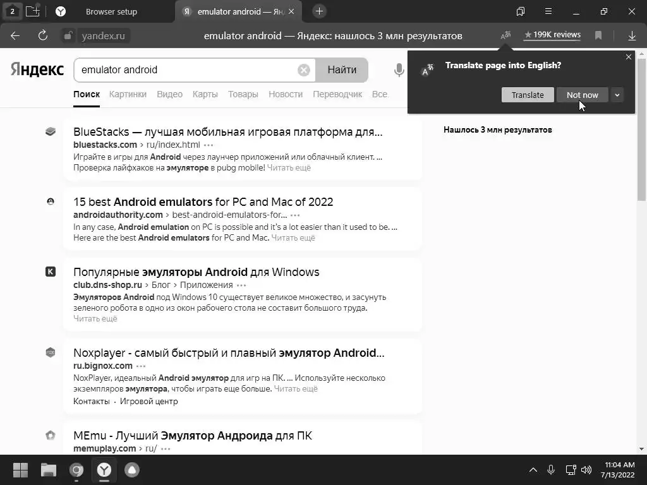Switch to the Новости tab
The height and width of the screenshot is (485, 647).
coord(286,95)
